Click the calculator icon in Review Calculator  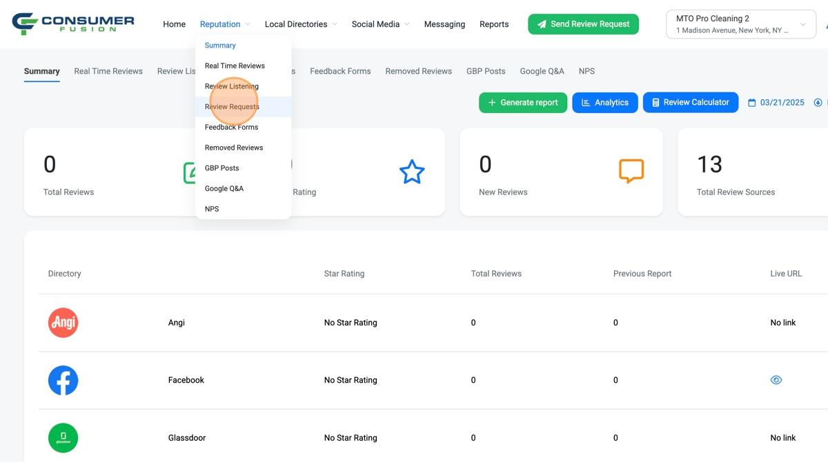[655, 103]
